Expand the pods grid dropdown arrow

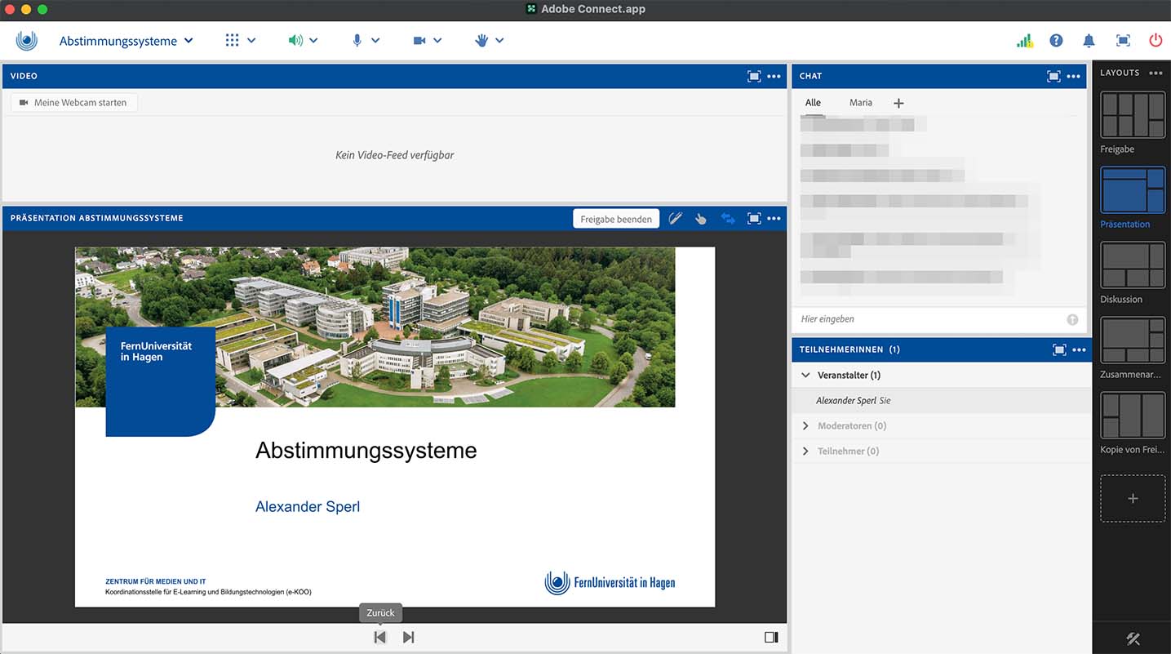pyautogui.click(x=251, y=41)
